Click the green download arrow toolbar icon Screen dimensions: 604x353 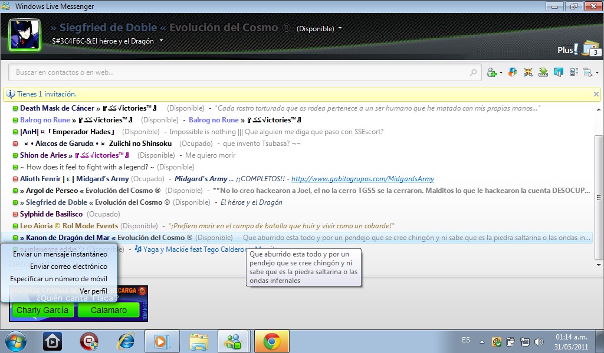pos(543,72)
